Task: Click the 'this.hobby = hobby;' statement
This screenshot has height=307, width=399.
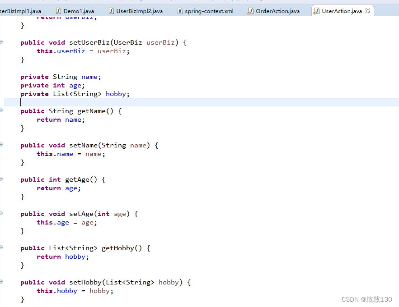Action: pyautogui.click(x=75, y=291)
